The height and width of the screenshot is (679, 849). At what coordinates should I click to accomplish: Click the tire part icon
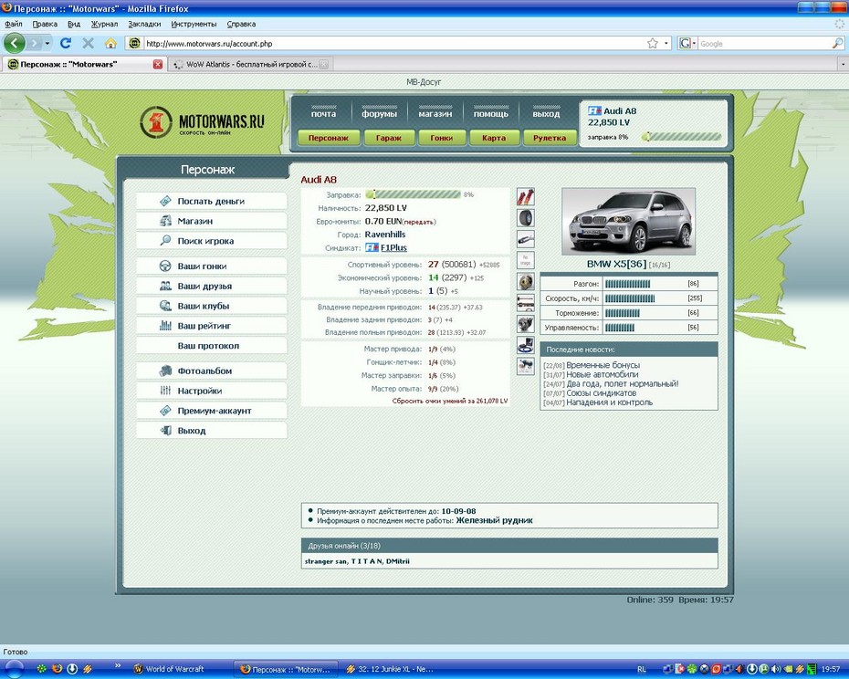pyautogui.click(x=525, y=218)
